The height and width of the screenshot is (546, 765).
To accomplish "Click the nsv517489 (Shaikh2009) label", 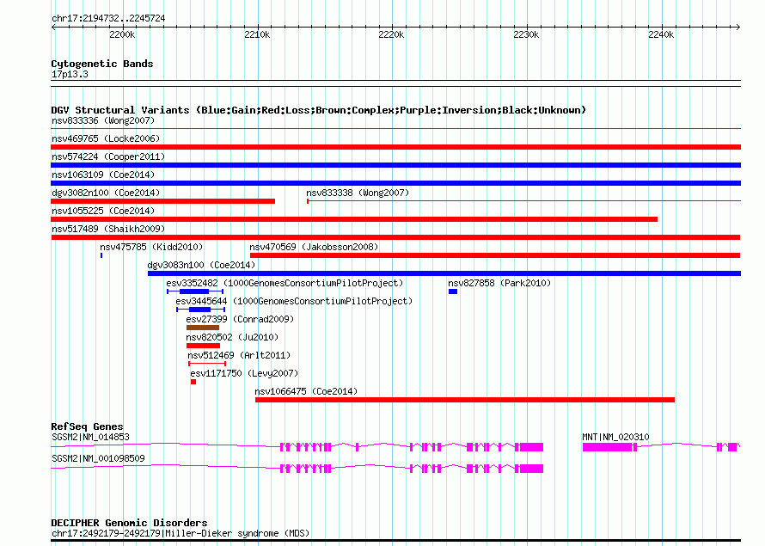I will click(108, 229).
